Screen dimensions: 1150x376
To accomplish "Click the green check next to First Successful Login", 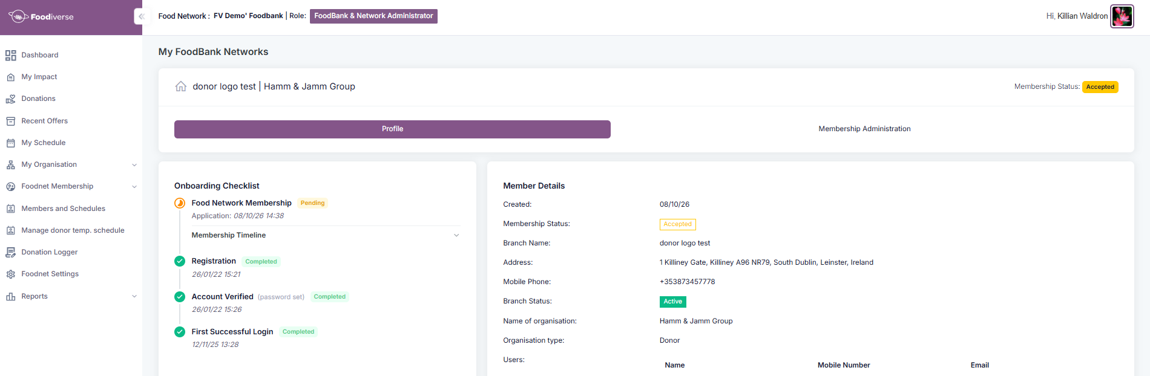I will [x=180, y=332].
